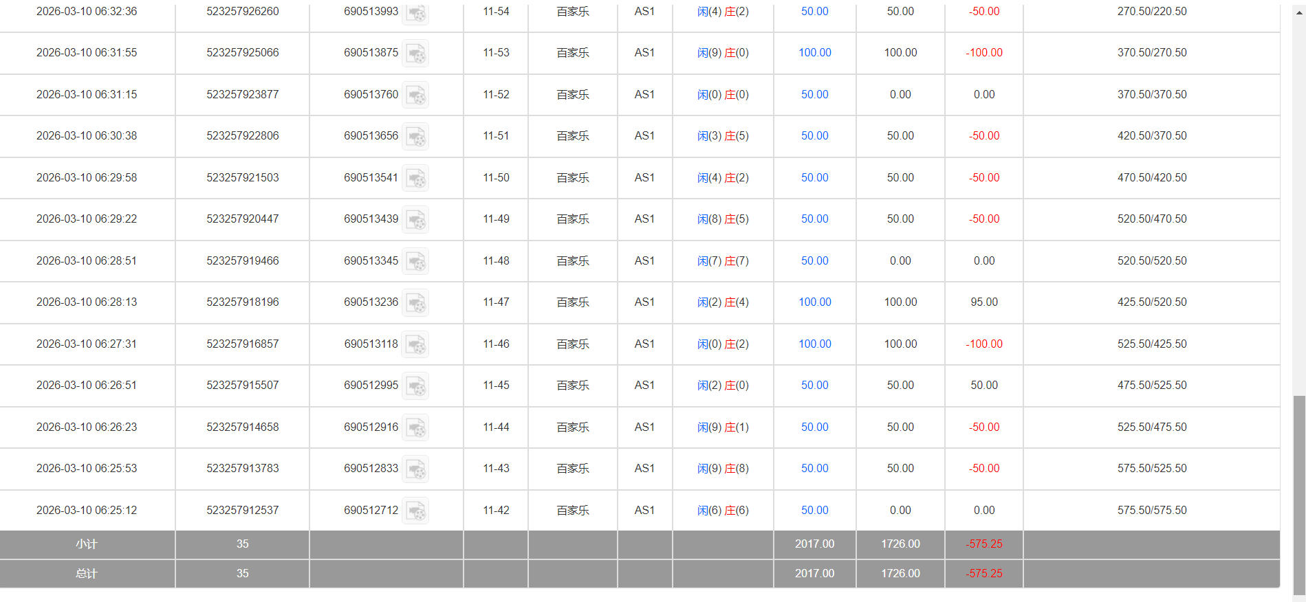1306x602 pixels.
Task: Select order number 523257913783
Action: pyautogui.click(x=243, y=469)
